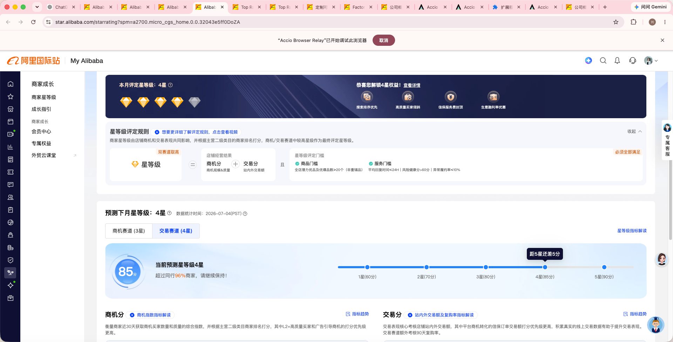The width and height of the screenshot is (673, 342).
Task: Open the Chrome three-dot menu
Action: point(665,22)
